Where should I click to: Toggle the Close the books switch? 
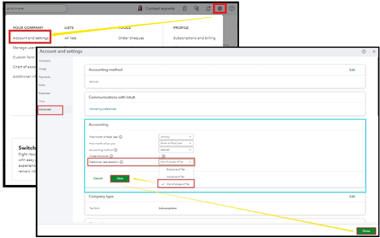[162, 156]
